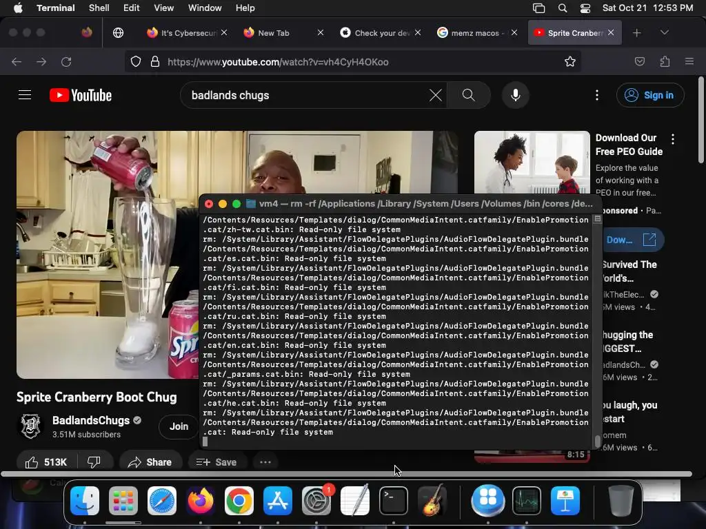Open the YouTube hamburger guide menu
Screen dimensions: 706x529
point(25,95)
